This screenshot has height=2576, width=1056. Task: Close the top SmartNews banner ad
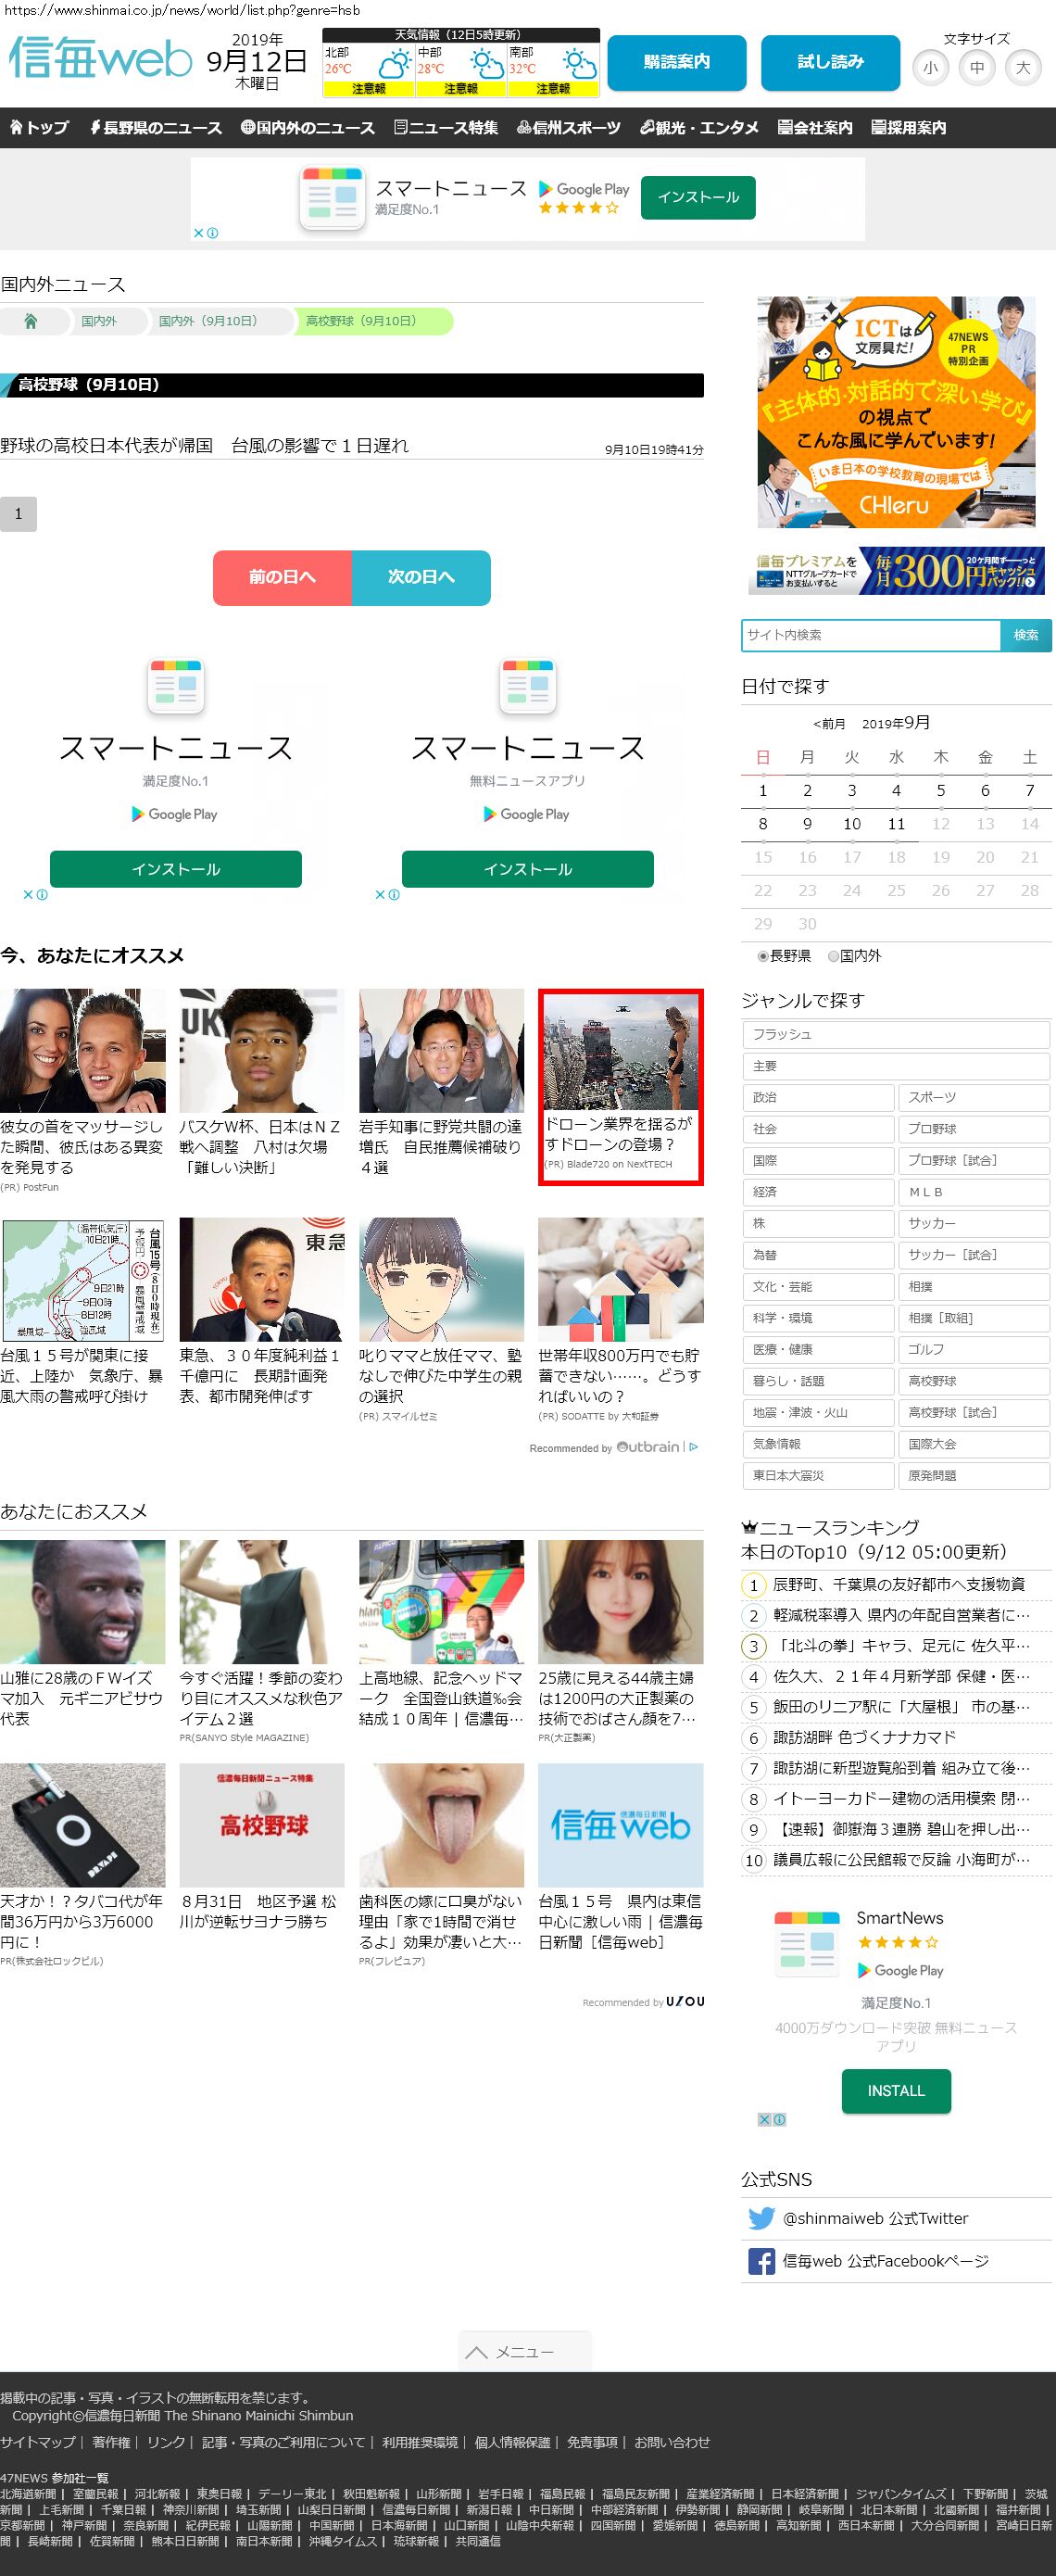coord(199,233)
